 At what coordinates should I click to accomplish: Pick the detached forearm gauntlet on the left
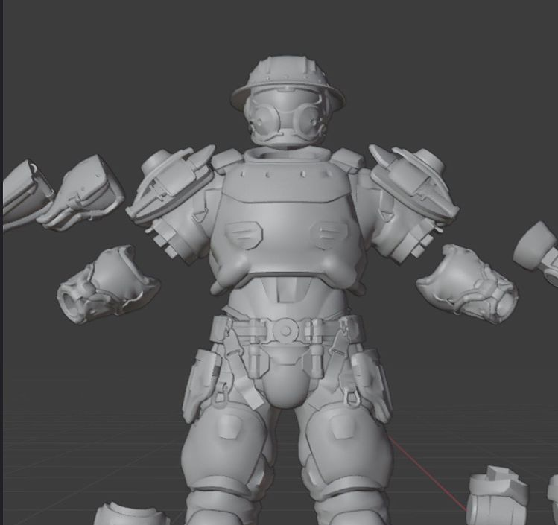(108, 284)
